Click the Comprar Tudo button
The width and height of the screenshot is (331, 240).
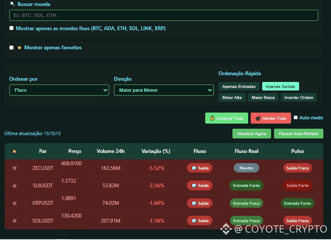tap(226, 118)
